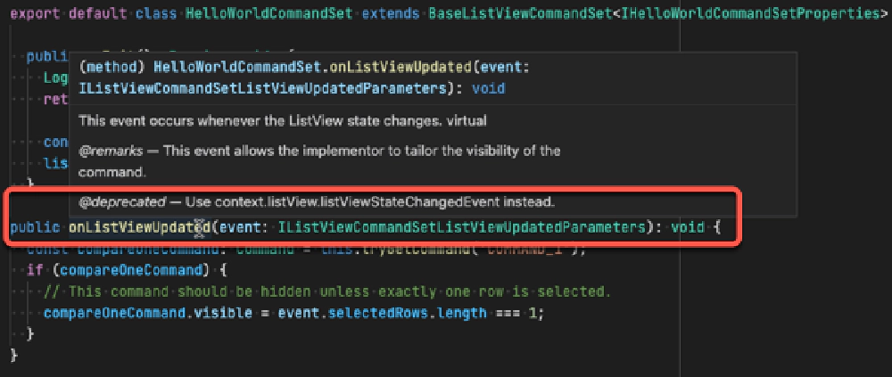This screenshot has width=892, height=377.
Task: Click the '@deprecated' tag in the tooltip
Action: pos(123,201)
